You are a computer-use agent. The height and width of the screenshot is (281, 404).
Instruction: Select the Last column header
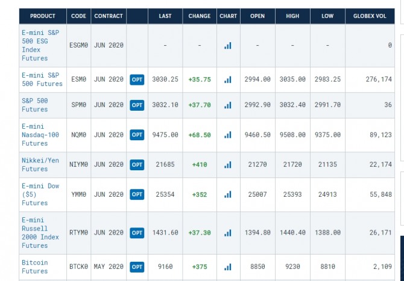165,16
